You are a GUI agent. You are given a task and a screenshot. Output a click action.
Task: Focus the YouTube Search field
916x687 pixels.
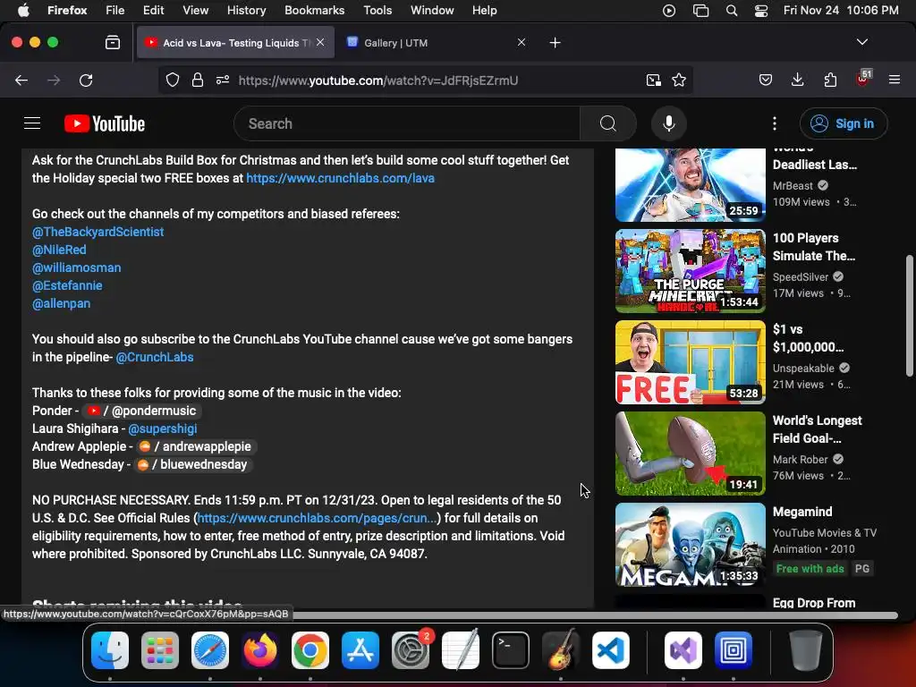[407, 123]
